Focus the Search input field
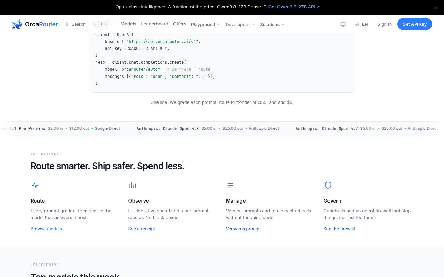Image resolution: width=444 pixels, height=277 pixels. coord(86,24)
